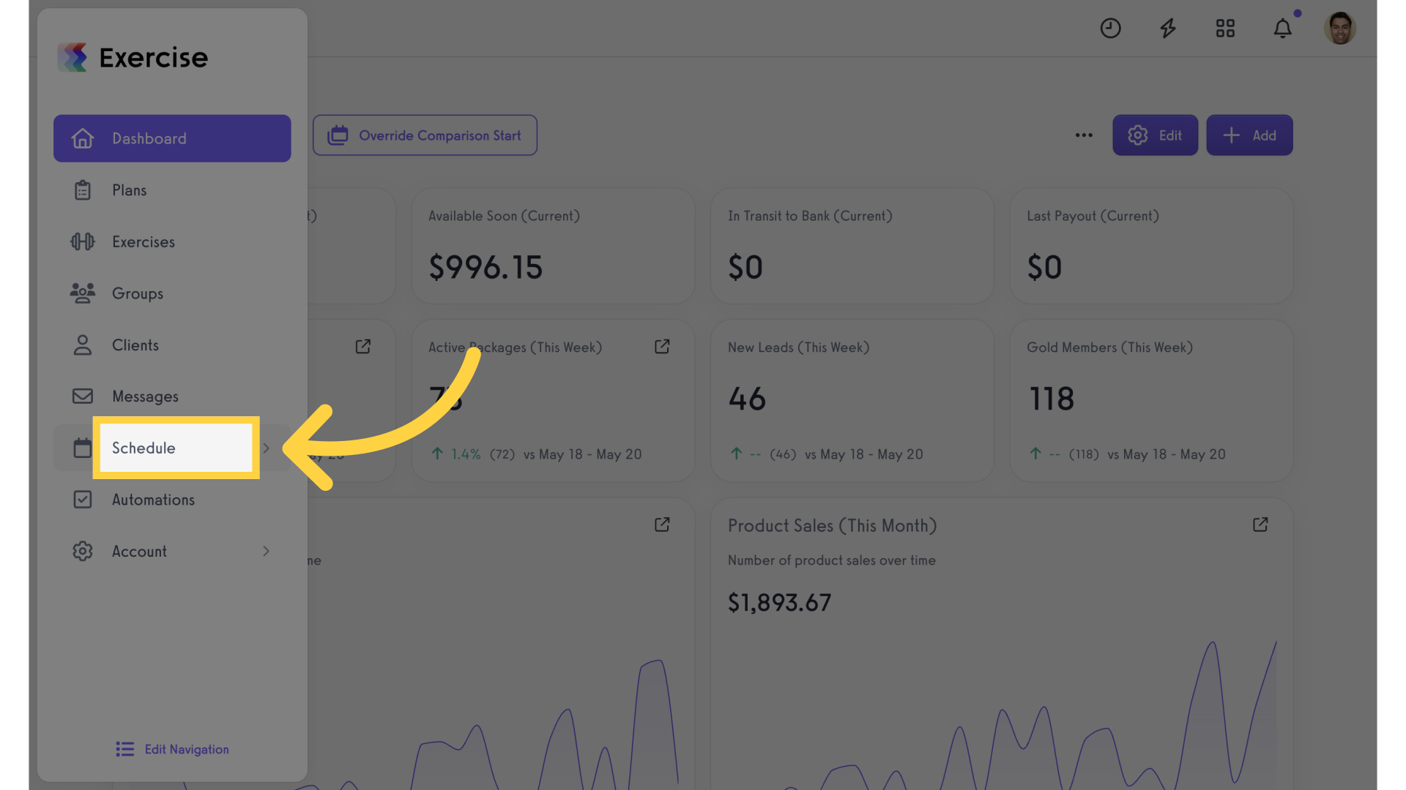Click the Exercises dumbbell icon

coord(83,241)
